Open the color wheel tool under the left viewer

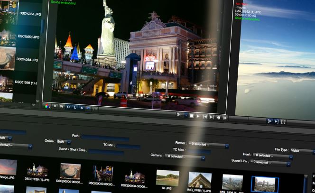pos(47,106)
